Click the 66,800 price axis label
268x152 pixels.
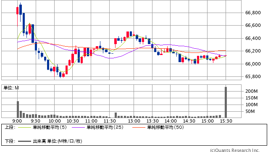click(x=253, y=13)
